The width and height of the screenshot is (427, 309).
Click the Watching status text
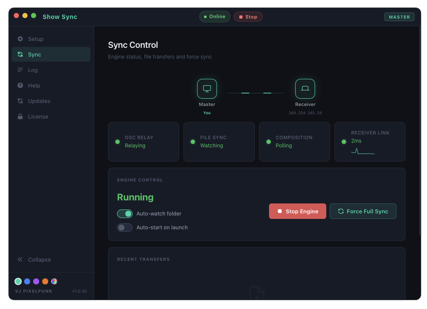(x=212, y=145)
